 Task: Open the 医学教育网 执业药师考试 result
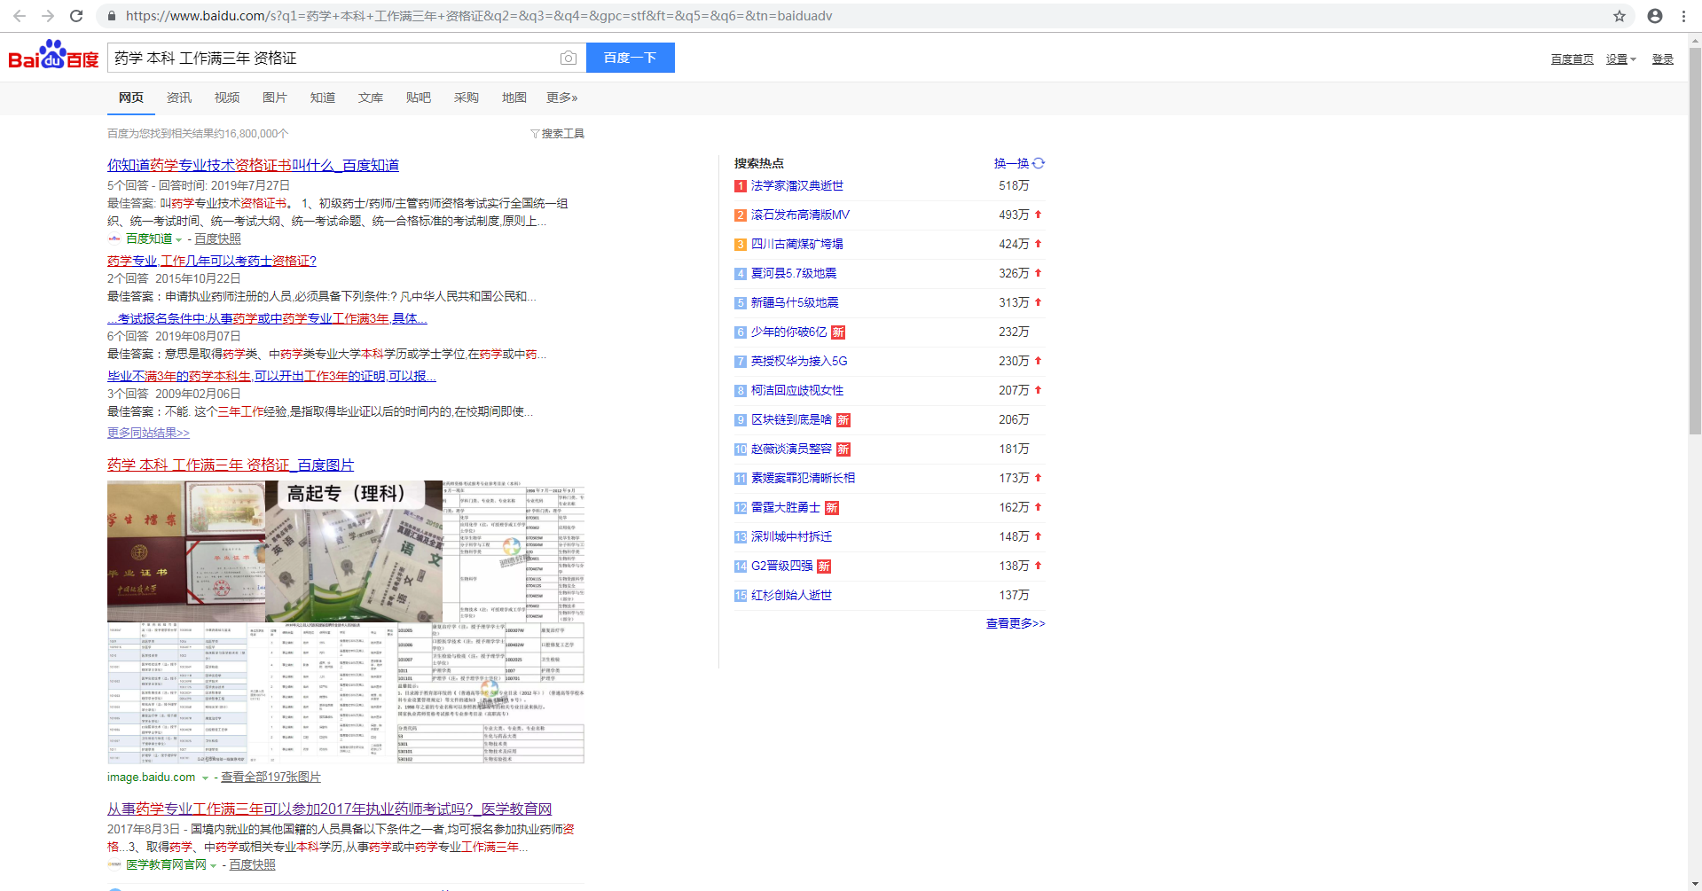tap(329, 809)
